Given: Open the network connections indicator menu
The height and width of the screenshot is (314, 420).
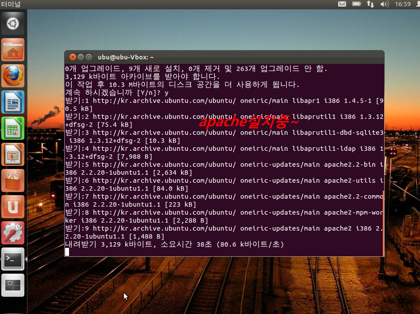Looking at the screenshot, I should coord(370,4).
